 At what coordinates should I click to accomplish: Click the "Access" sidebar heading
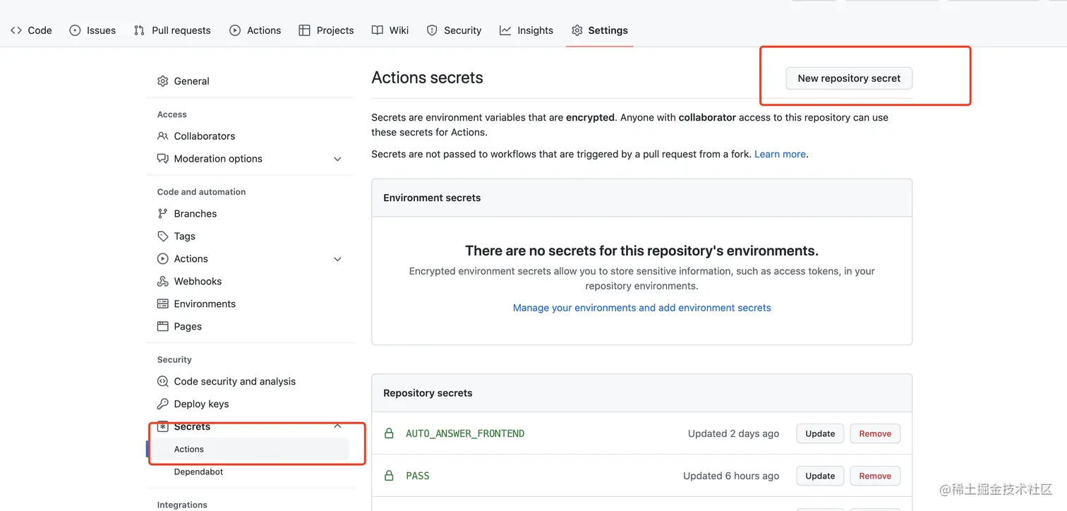click(x=172, y=114)
